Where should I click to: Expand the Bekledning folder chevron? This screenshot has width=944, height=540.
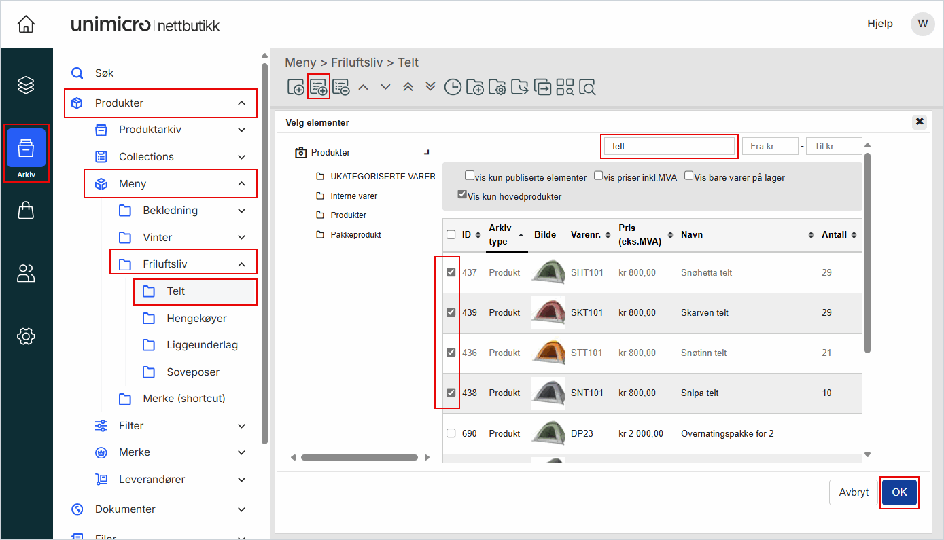(x=241, y=211)
